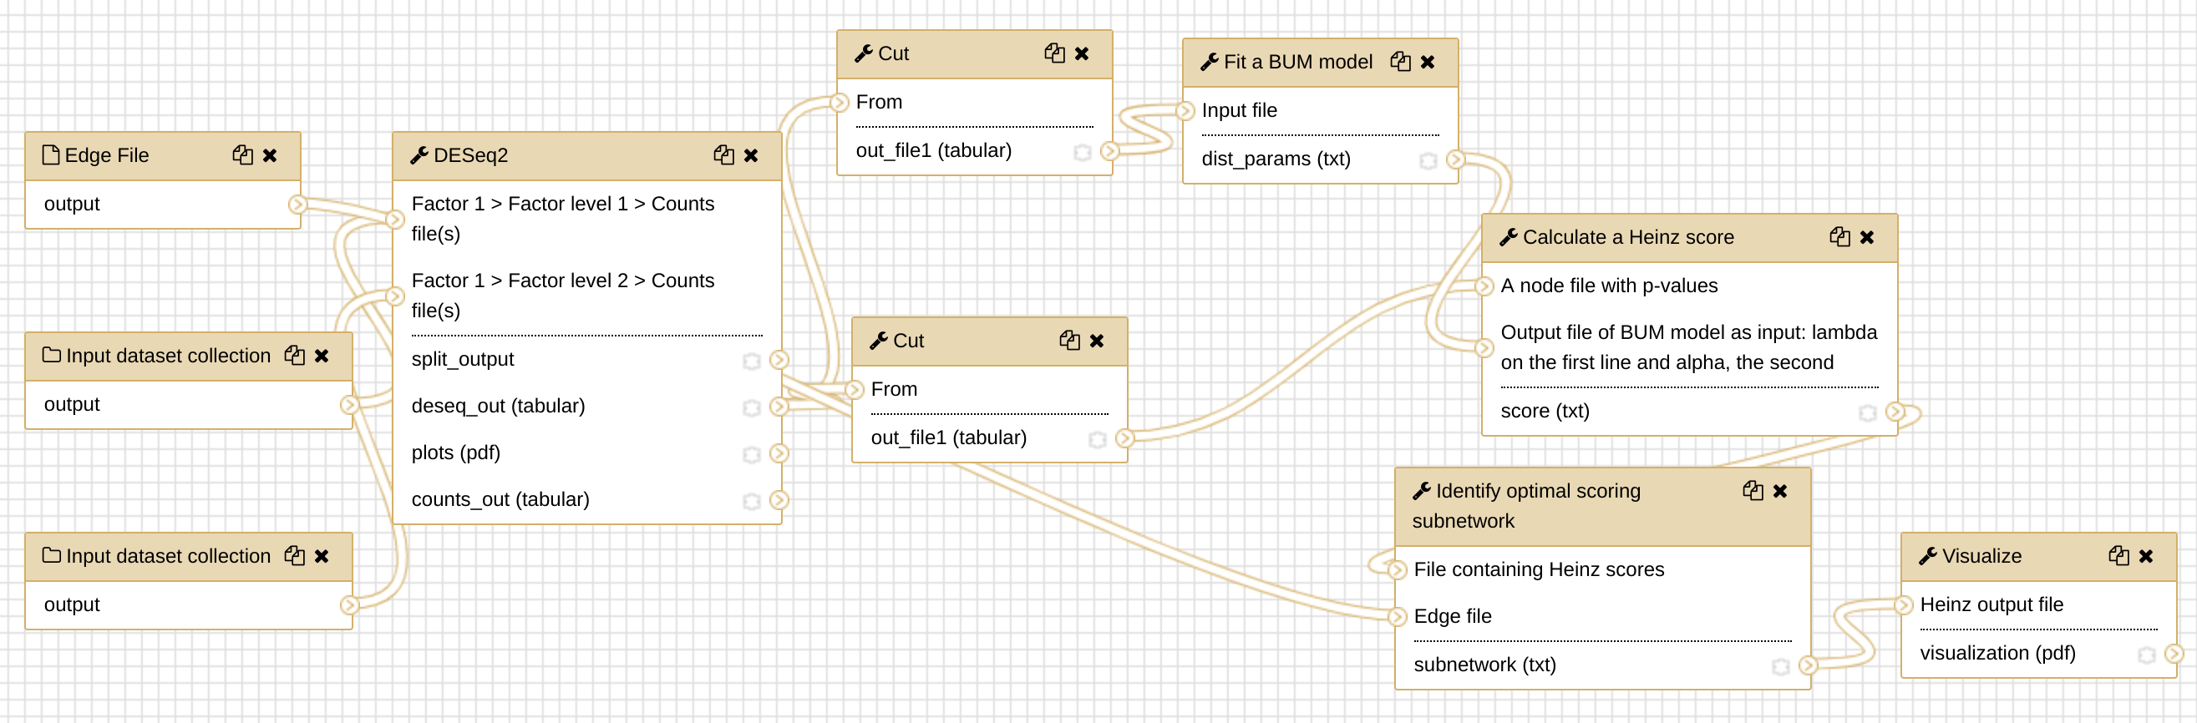The height and width of the screenshot is (723, 2197).
Task: Click Input file connector on Fit a BUM model
Action: click(1185, 110)
